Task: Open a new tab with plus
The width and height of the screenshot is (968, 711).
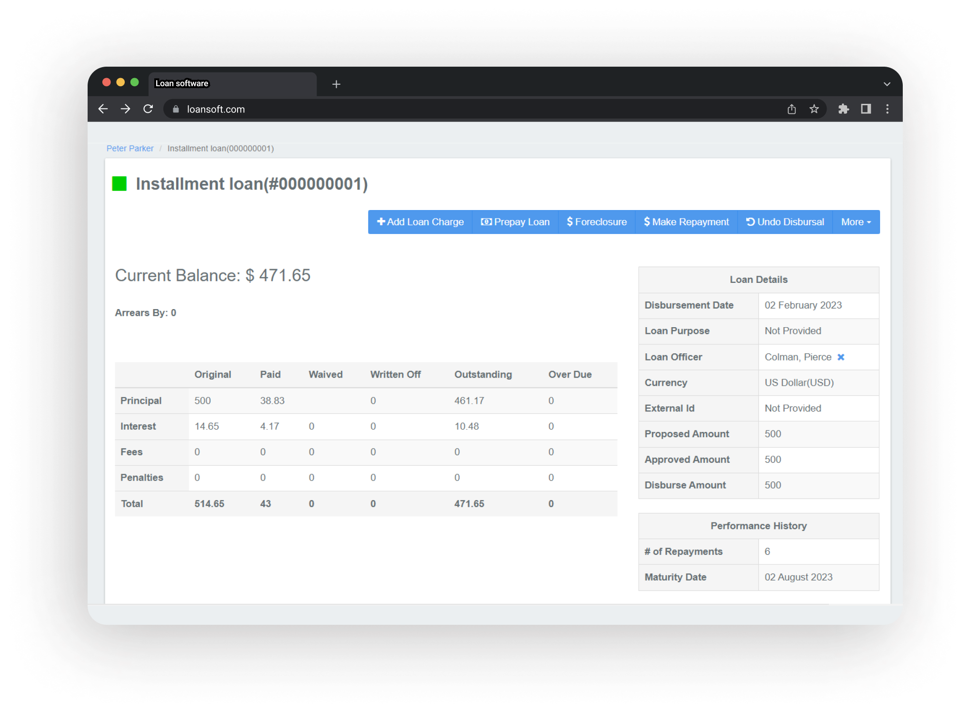Action: tap(336, 84)
